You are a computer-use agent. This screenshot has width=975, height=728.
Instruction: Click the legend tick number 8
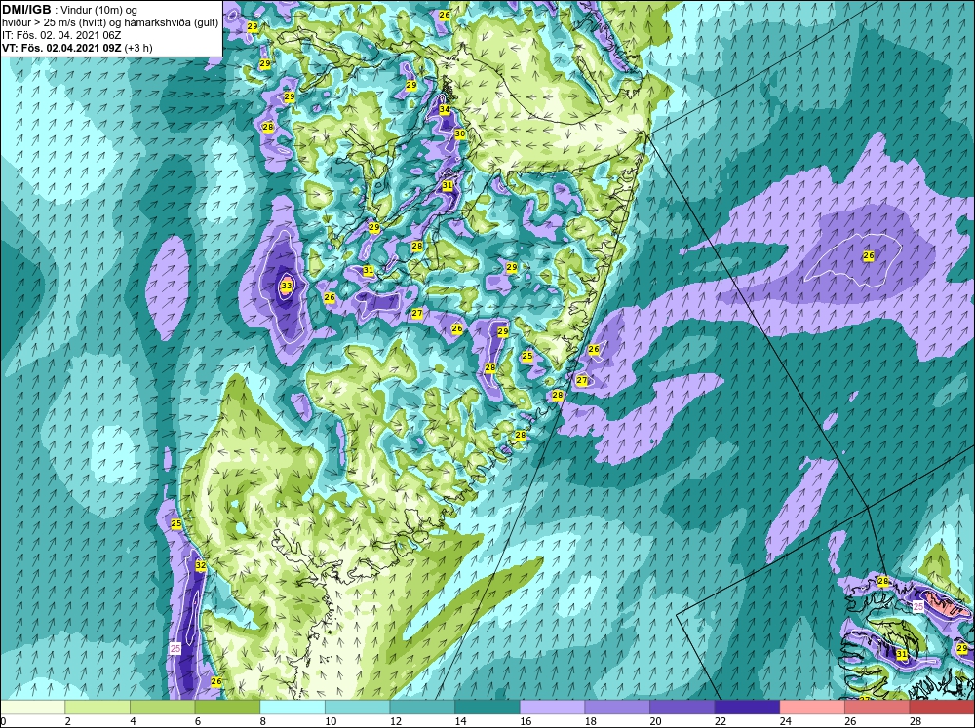263,721
